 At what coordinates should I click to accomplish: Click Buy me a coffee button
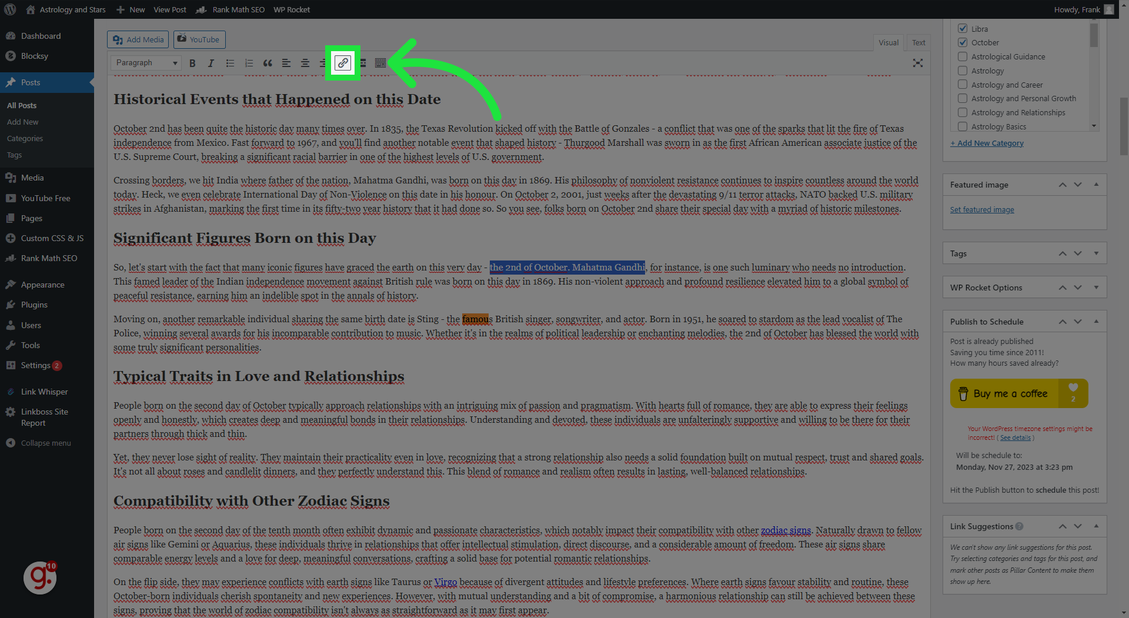pyautogui.click(x=1019, y=393)
